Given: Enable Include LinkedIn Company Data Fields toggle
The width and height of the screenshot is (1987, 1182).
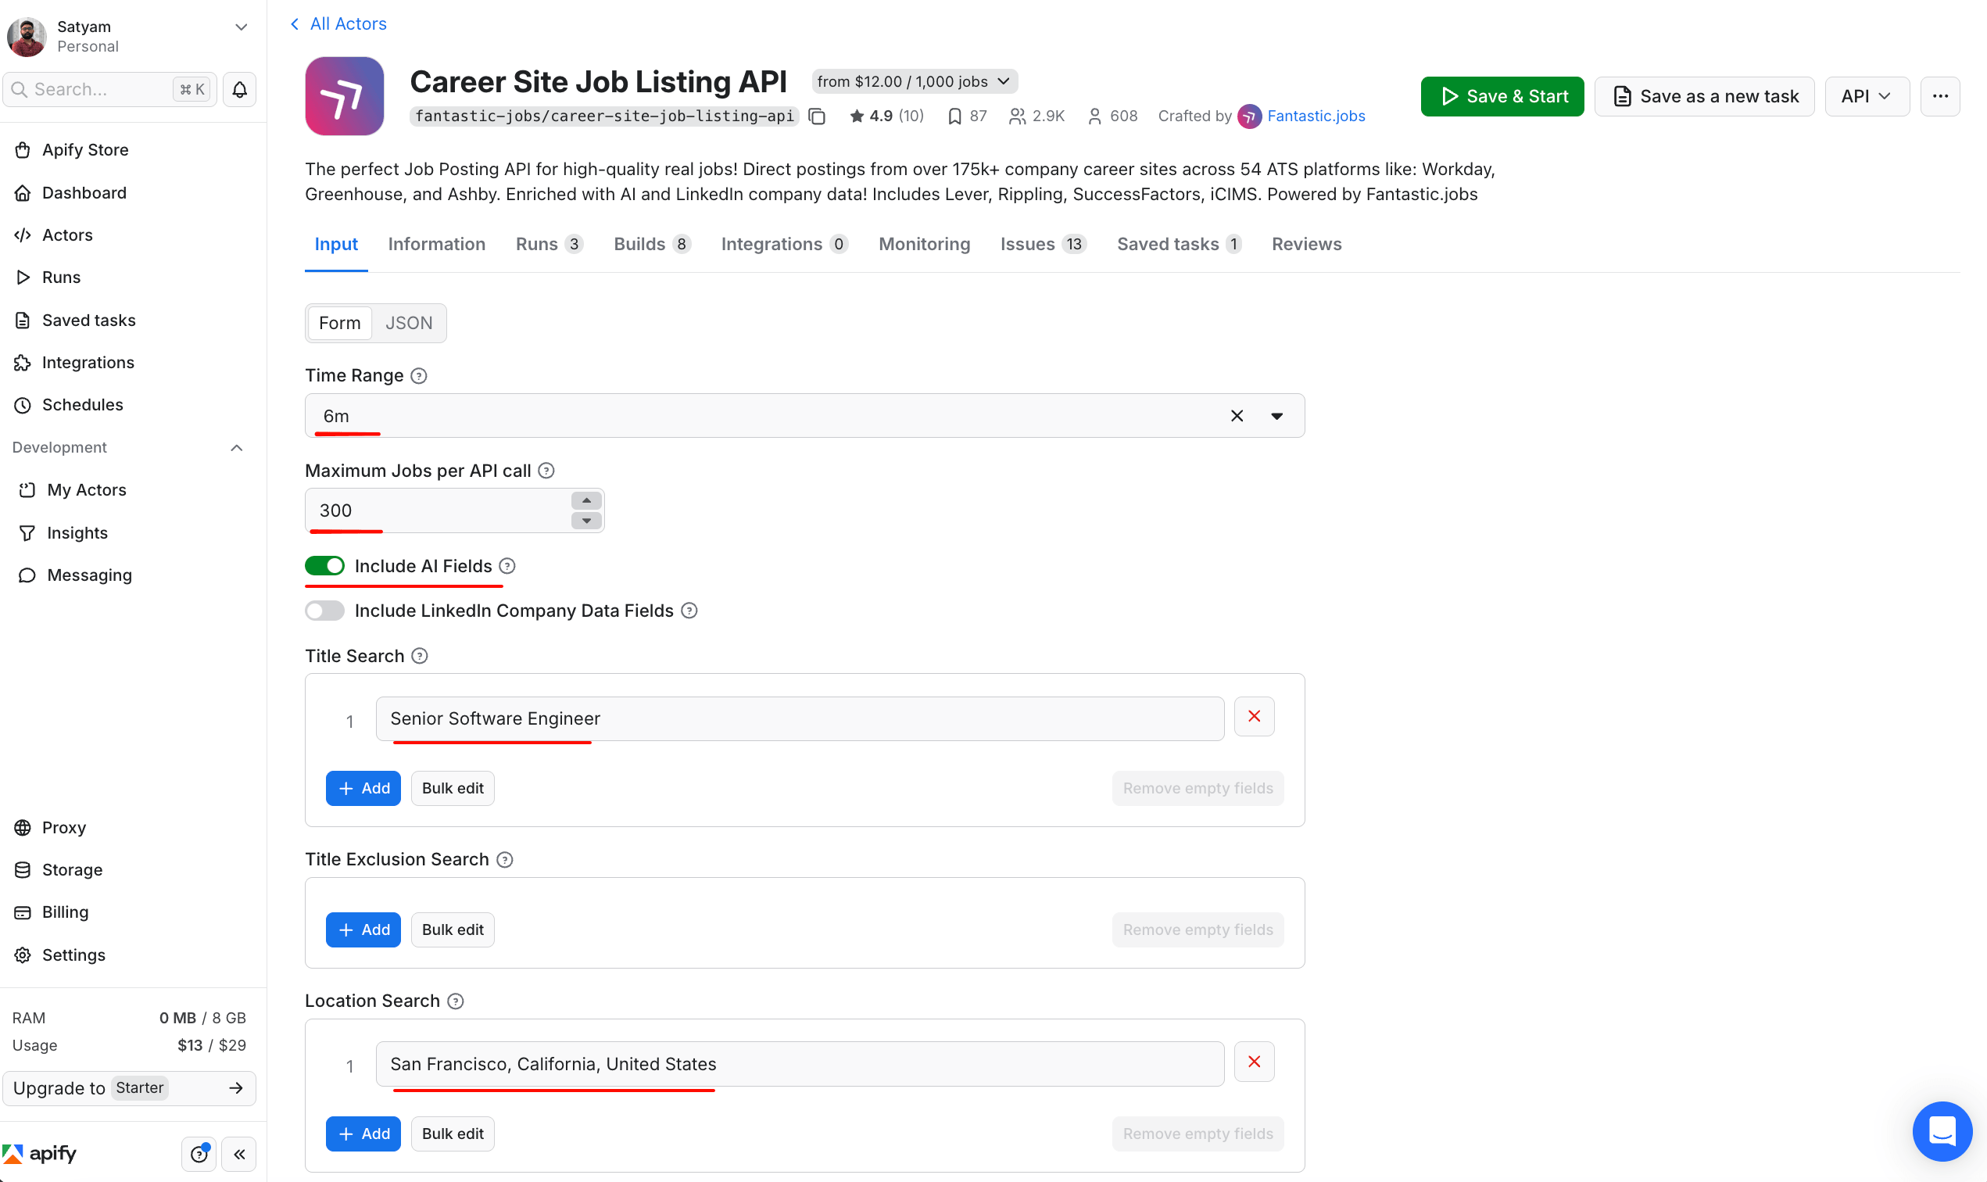Looking at the screenshot, I should click(x=325, y=611).
